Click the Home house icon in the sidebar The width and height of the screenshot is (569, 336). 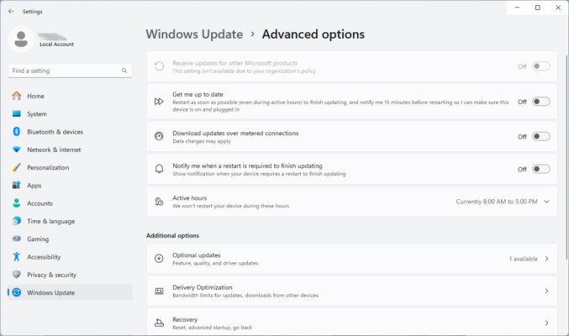tap(16, 96)
